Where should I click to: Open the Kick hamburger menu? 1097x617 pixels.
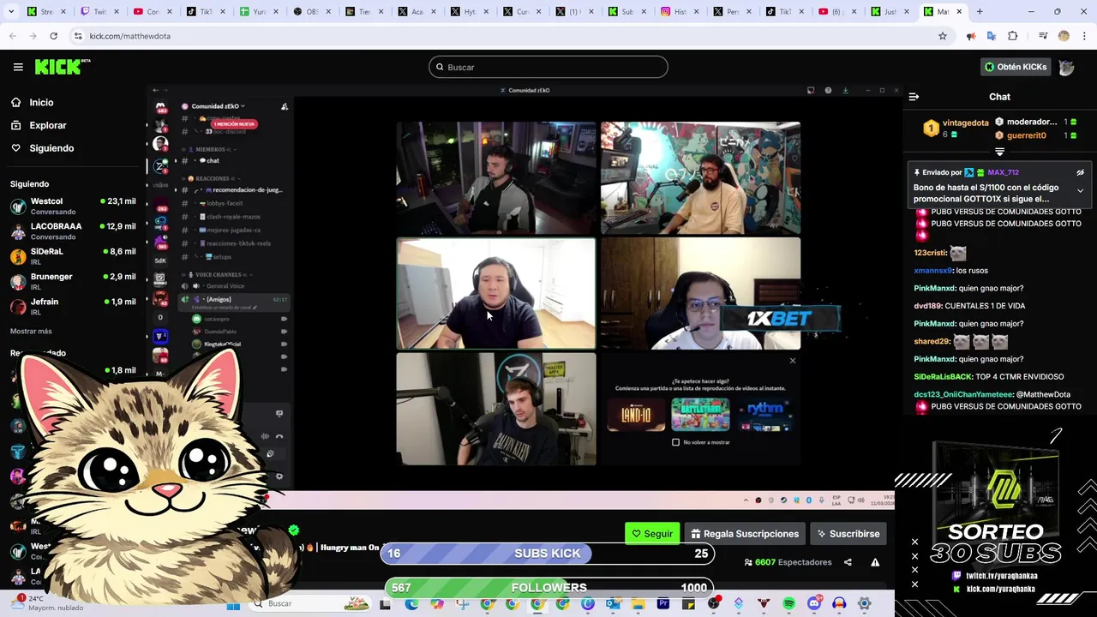click(x=18, y=67)
